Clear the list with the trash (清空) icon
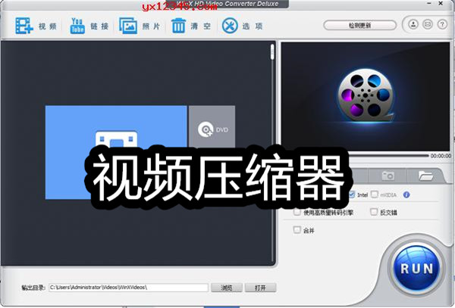 point(178,26)
